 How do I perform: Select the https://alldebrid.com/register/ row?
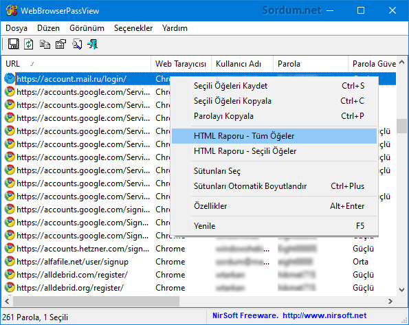tap(200, 275)
